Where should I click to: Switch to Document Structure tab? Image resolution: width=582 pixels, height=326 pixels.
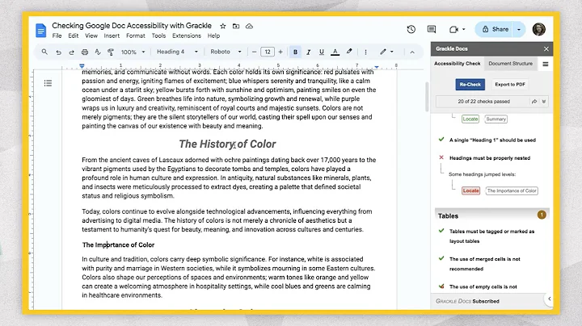[510, 64]
